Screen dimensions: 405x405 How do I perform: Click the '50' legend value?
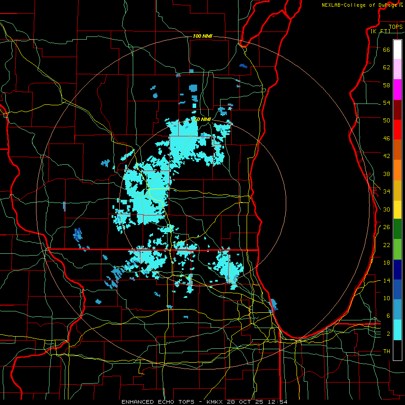click(387, 120)
